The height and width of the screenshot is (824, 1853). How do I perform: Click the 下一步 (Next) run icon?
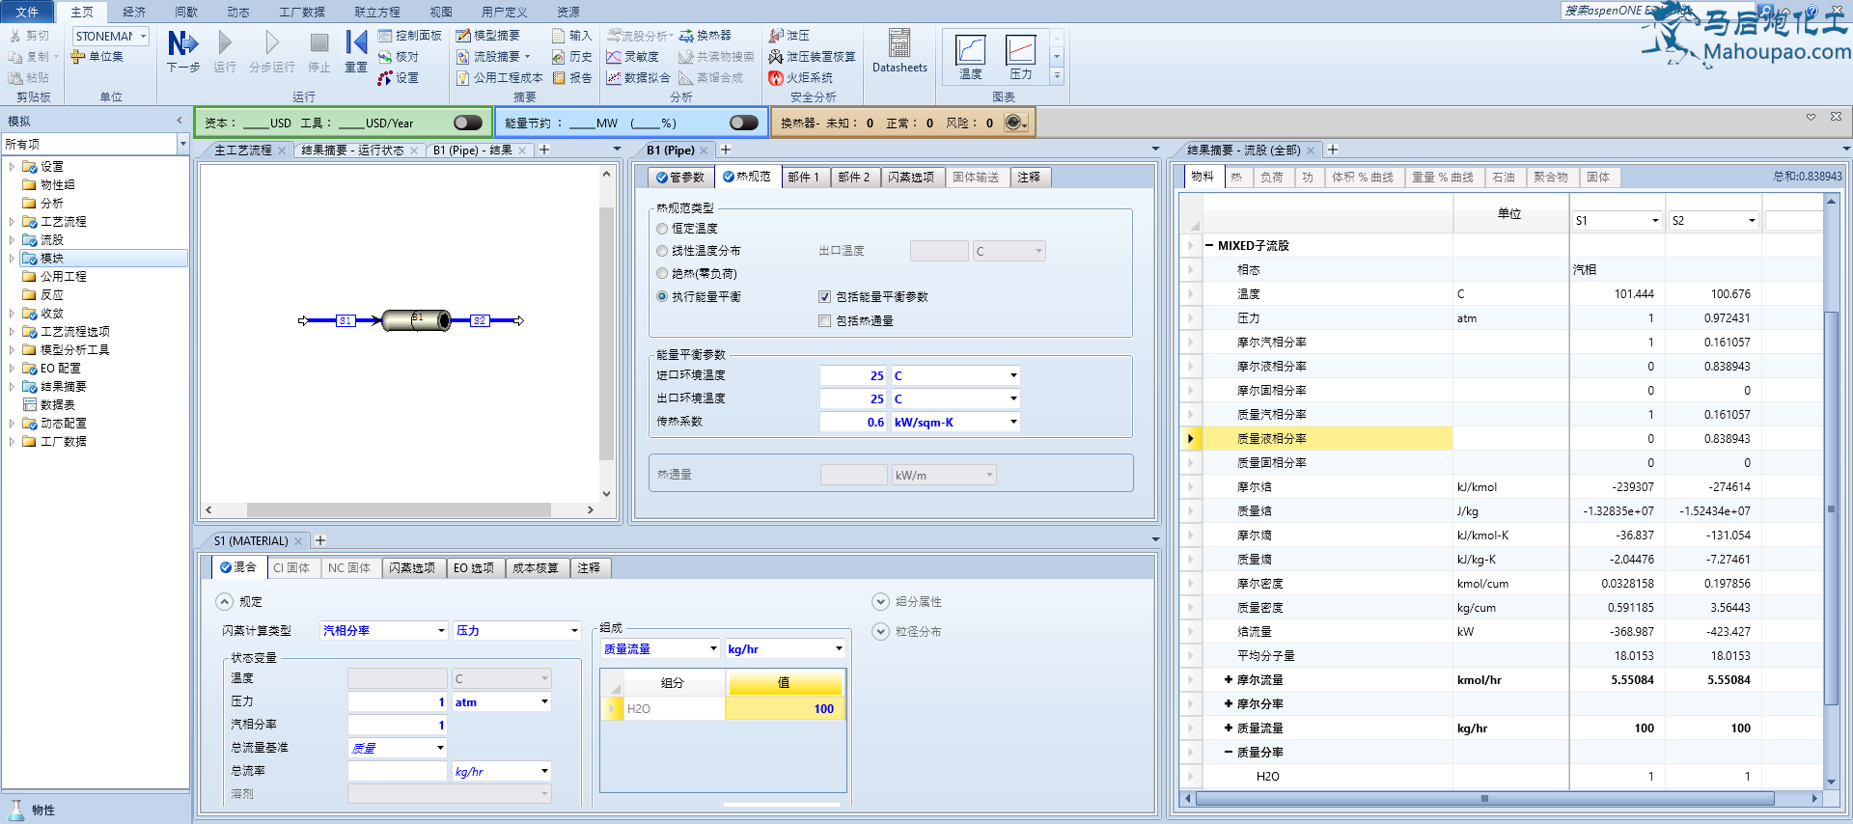coord(183,43)
